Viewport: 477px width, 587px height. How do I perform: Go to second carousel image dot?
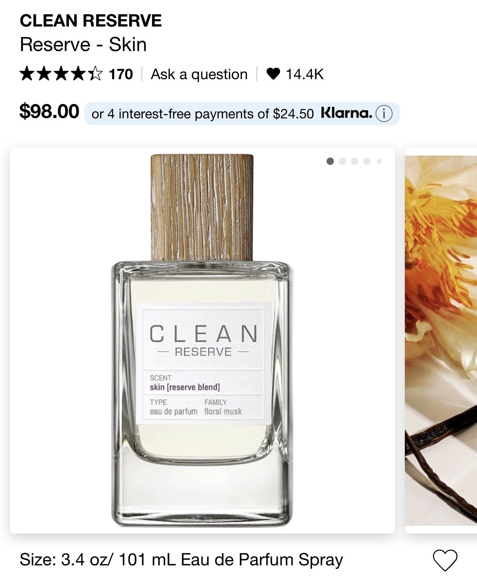point(342,161)
